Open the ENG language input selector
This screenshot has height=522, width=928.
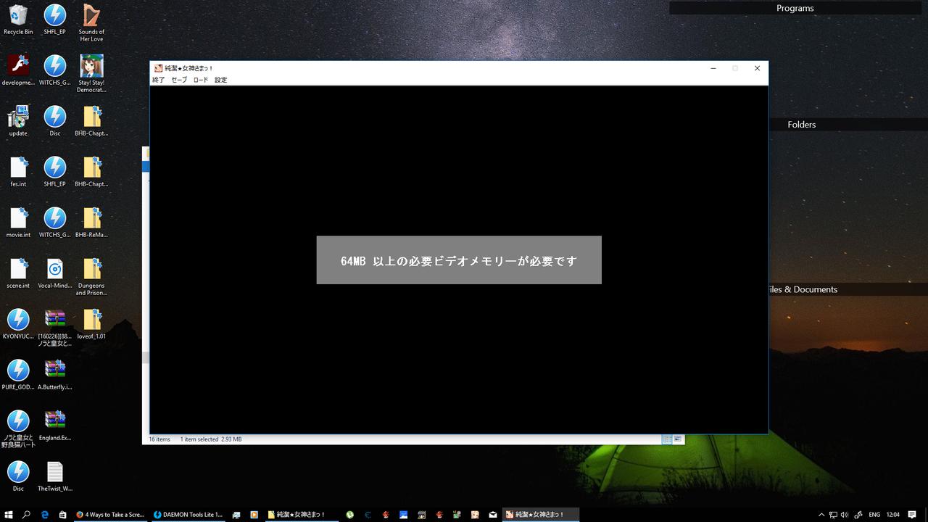(x=874, y=515)
